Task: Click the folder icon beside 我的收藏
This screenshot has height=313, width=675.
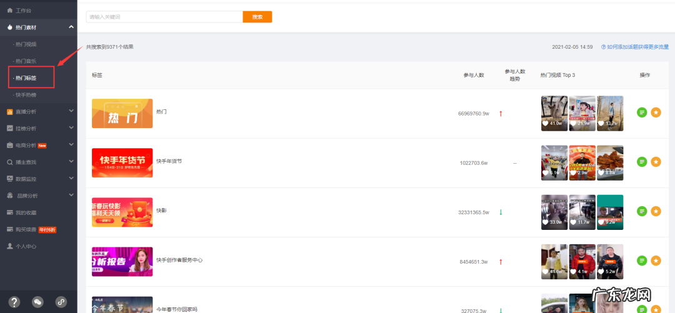Action: tap(9, 212)
